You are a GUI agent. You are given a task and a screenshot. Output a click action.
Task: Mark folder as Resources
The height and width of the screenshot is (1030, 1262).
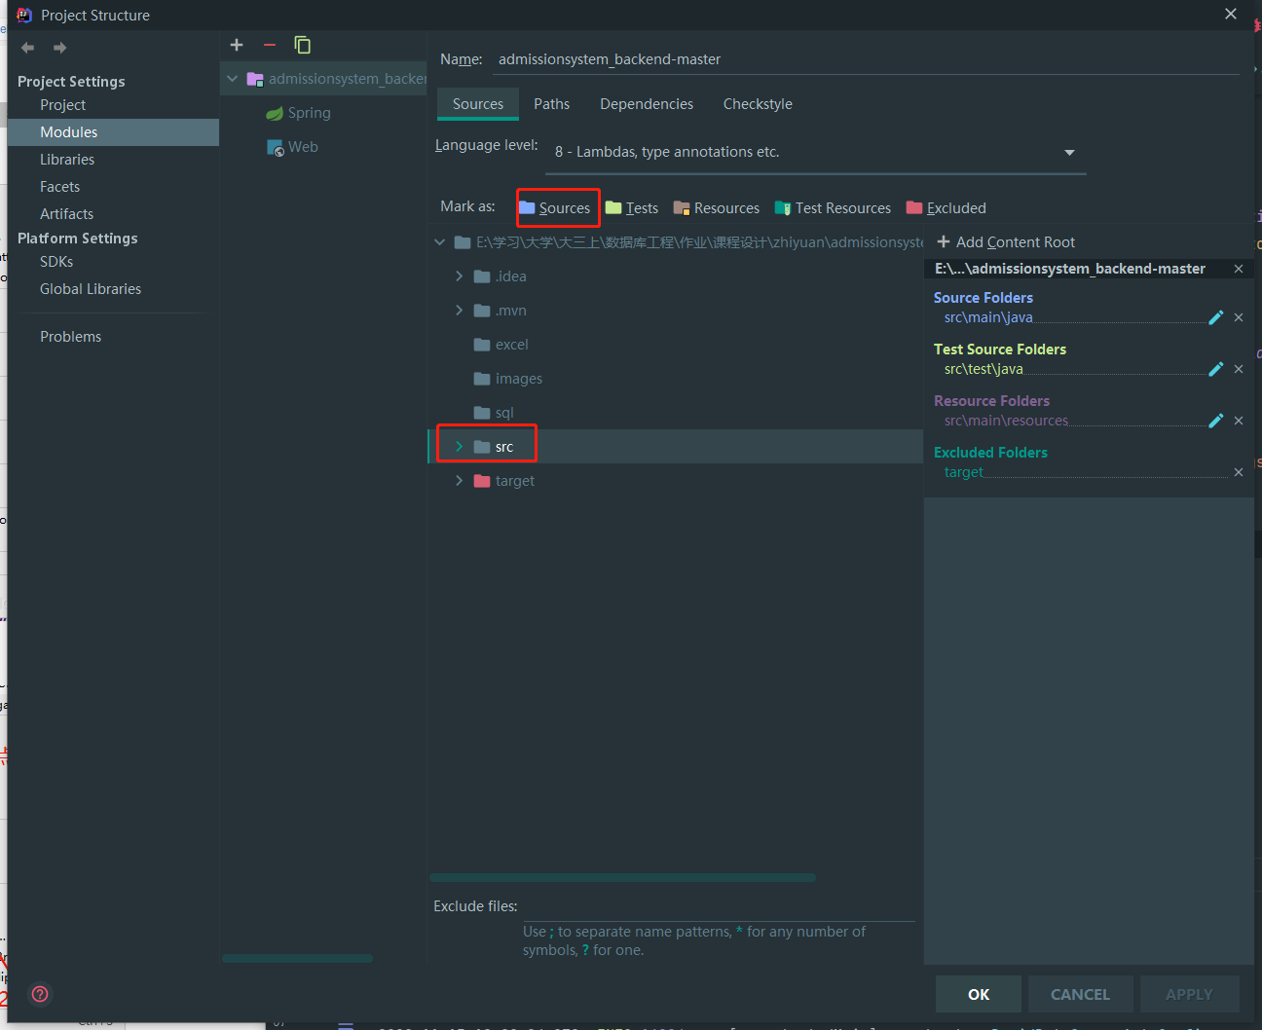(717, 208)
